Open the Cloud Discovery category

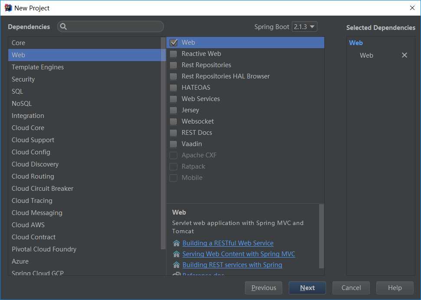(84, 164)
